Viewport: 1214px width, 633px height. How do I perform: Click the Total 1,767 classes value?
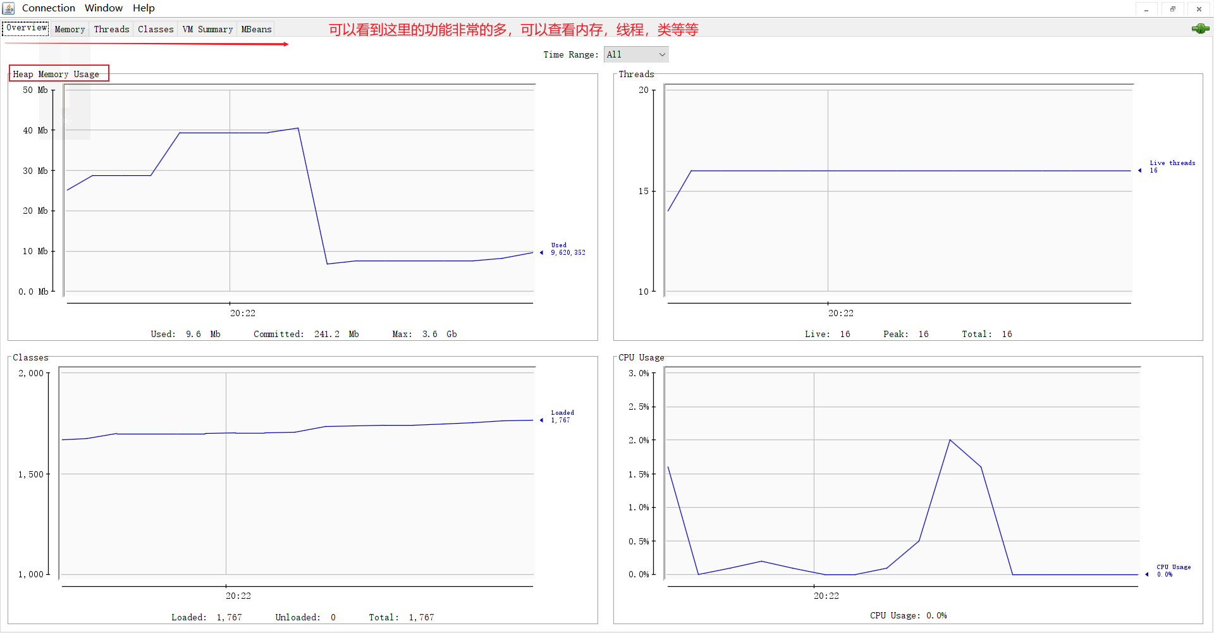pyautogui.click(x=402, y=617)
